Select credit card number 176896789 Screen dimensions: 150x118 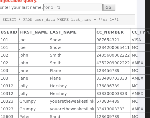[108, 86]
